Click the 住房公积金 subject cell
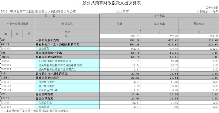The height and width of the screenshot is (113, 219). coord(67,102)
